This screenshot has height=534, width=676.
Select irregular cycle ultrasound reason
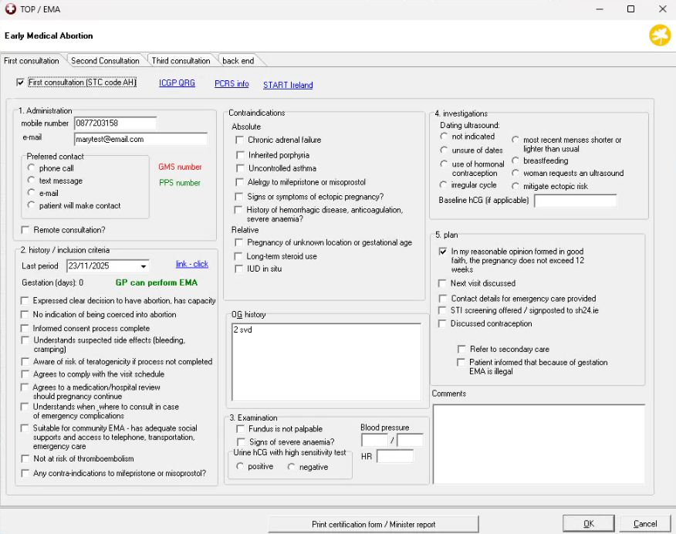[444, 185]
